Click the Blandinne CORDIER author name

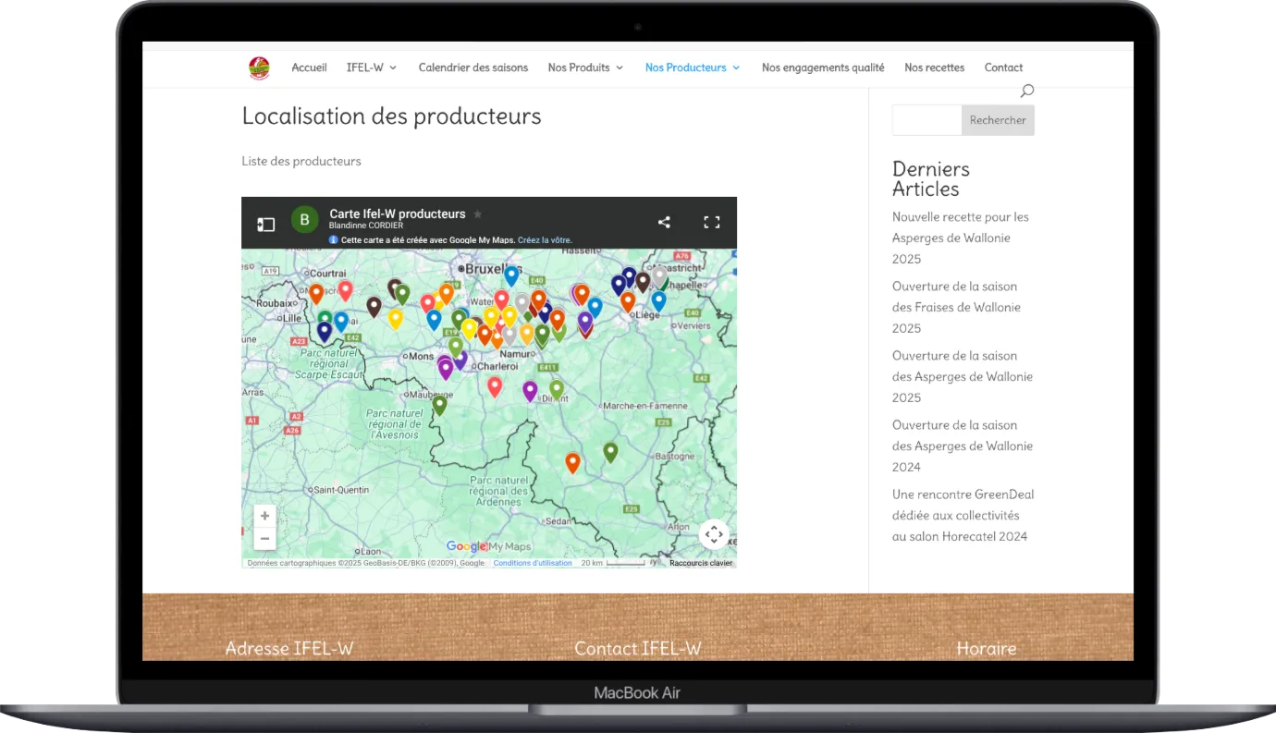[x=366, y=226]
